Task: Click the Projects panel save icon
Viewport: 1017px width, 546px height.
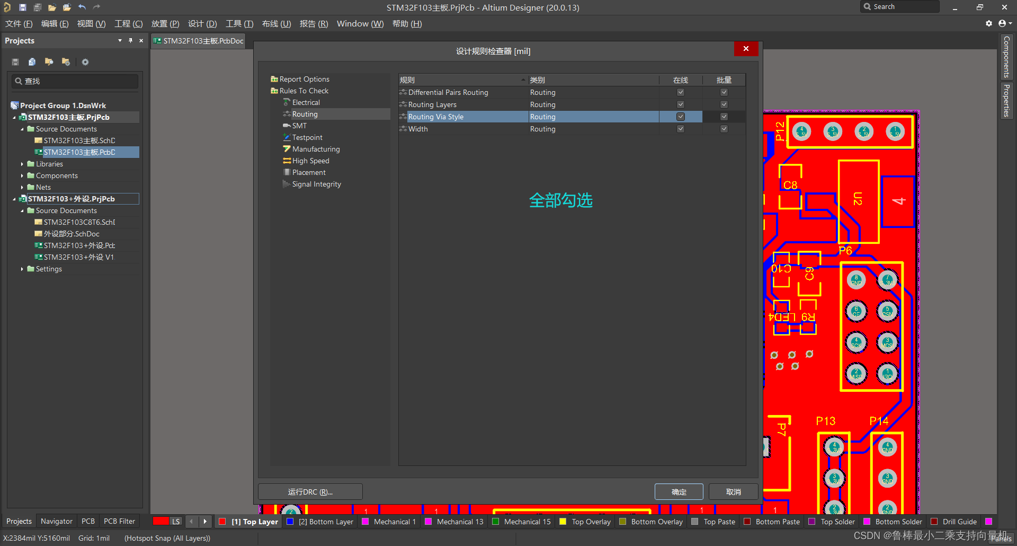Action: coord(15,62)
